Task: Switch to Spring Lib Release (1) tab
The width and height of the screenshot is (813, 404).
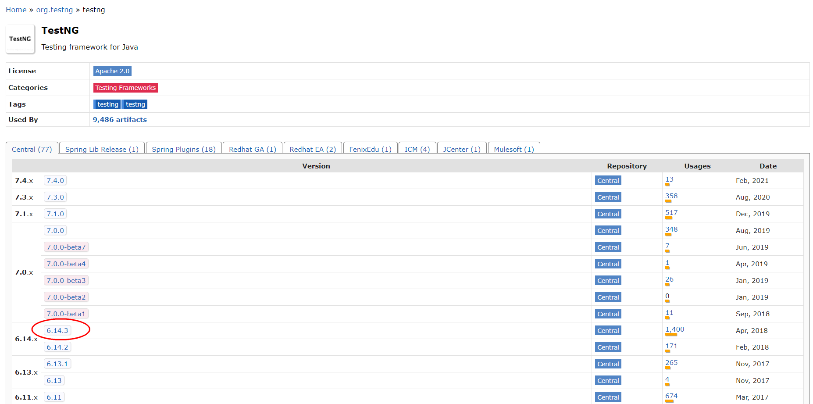Action: coord(102,149)
